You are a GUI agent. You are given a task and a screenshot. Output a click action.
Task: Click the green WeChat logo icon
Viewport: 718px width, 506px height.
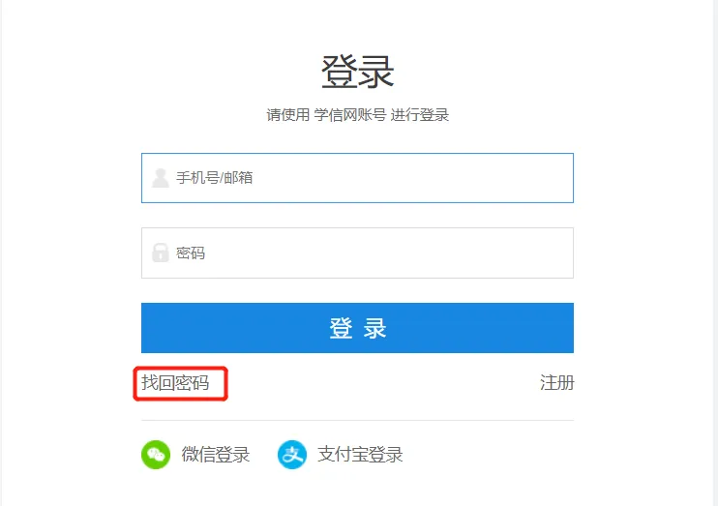point(156,455)
